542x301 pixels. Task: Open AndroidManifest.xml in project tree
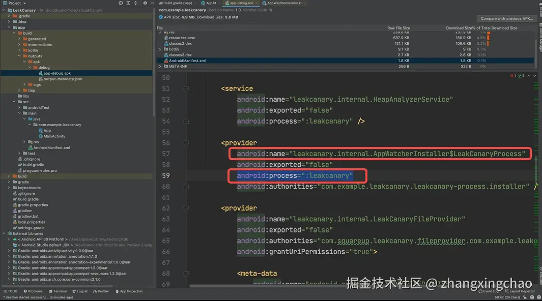tap(49, 148)
